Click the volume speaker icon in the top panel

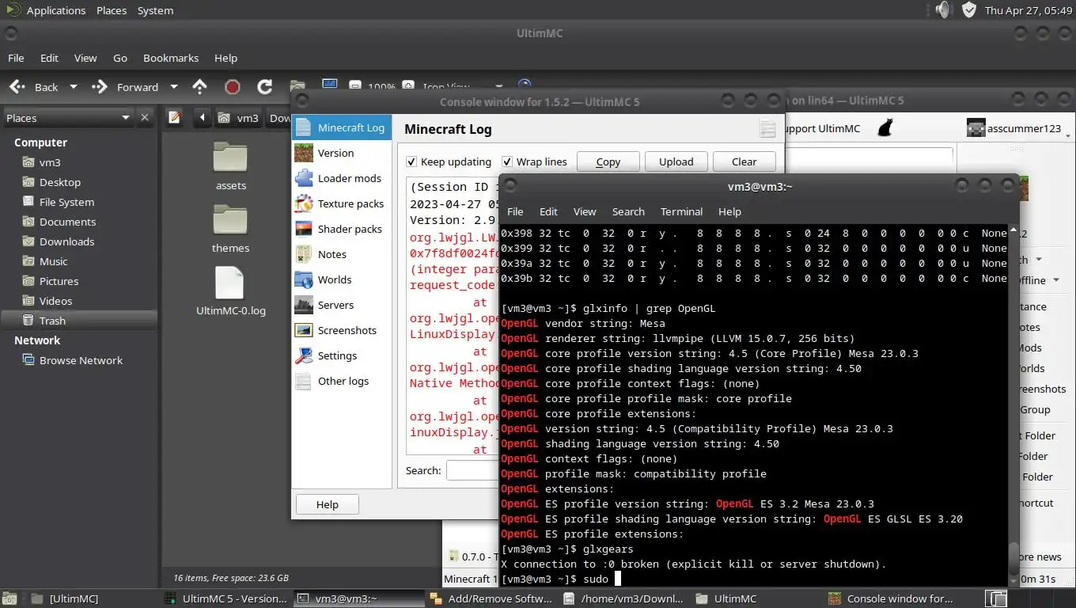click(x=941, y=10)
